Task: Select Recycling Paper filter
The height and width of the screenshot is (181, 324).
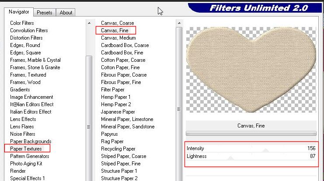Action: pyautogui.click(x=118, y=149)
